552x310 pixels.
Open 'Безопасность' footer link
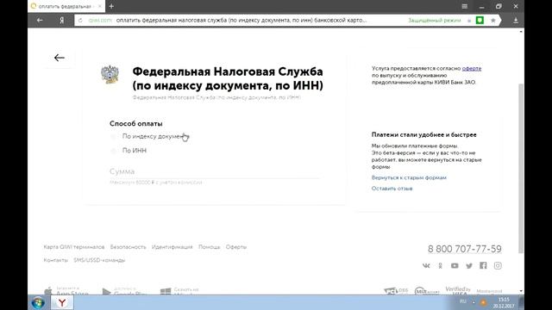coord(128,247)
